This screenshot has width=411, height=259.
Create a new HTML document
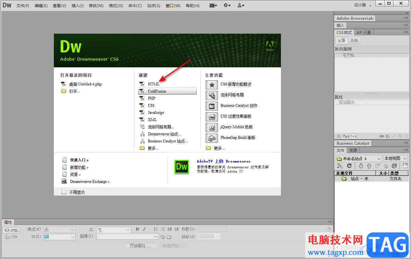pos(153,84)
